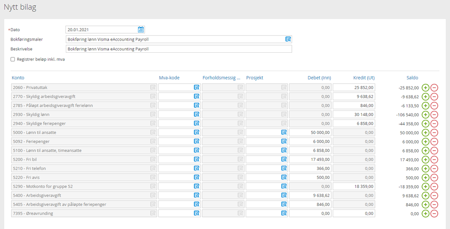Screen dimensions: 450x229
Task: Click the Debet (Inn) column header
Action: tap(319, 78)
